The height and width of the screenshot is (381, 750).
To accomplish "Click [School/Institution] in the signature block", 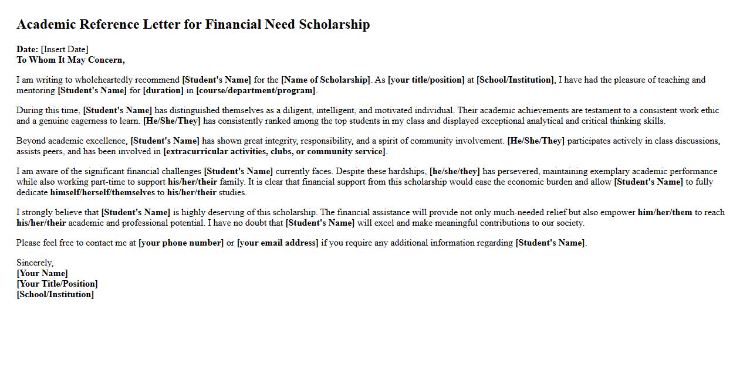I will click(x=55, y=294).
